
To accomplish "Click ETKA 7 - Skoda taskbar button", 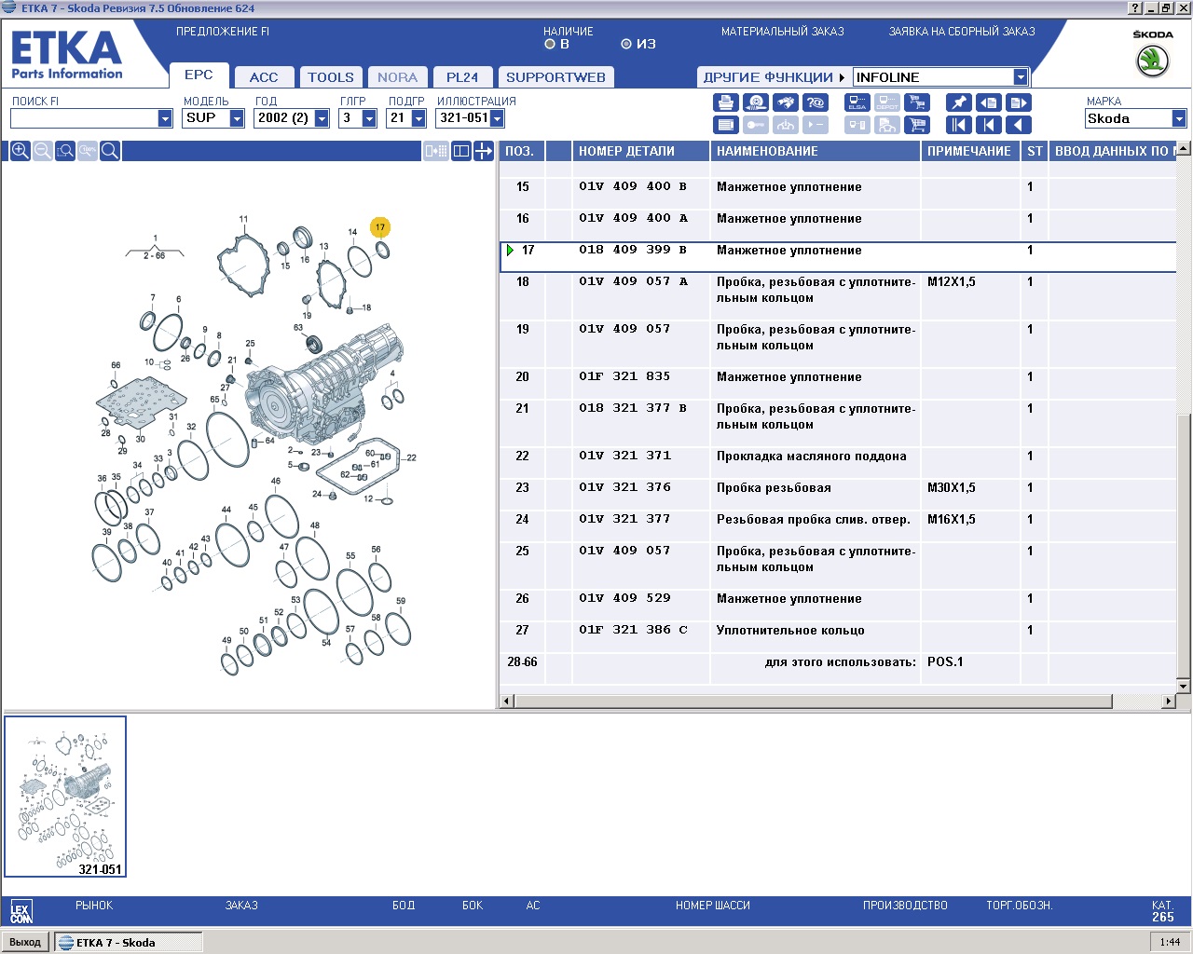I will click(128, 942).
